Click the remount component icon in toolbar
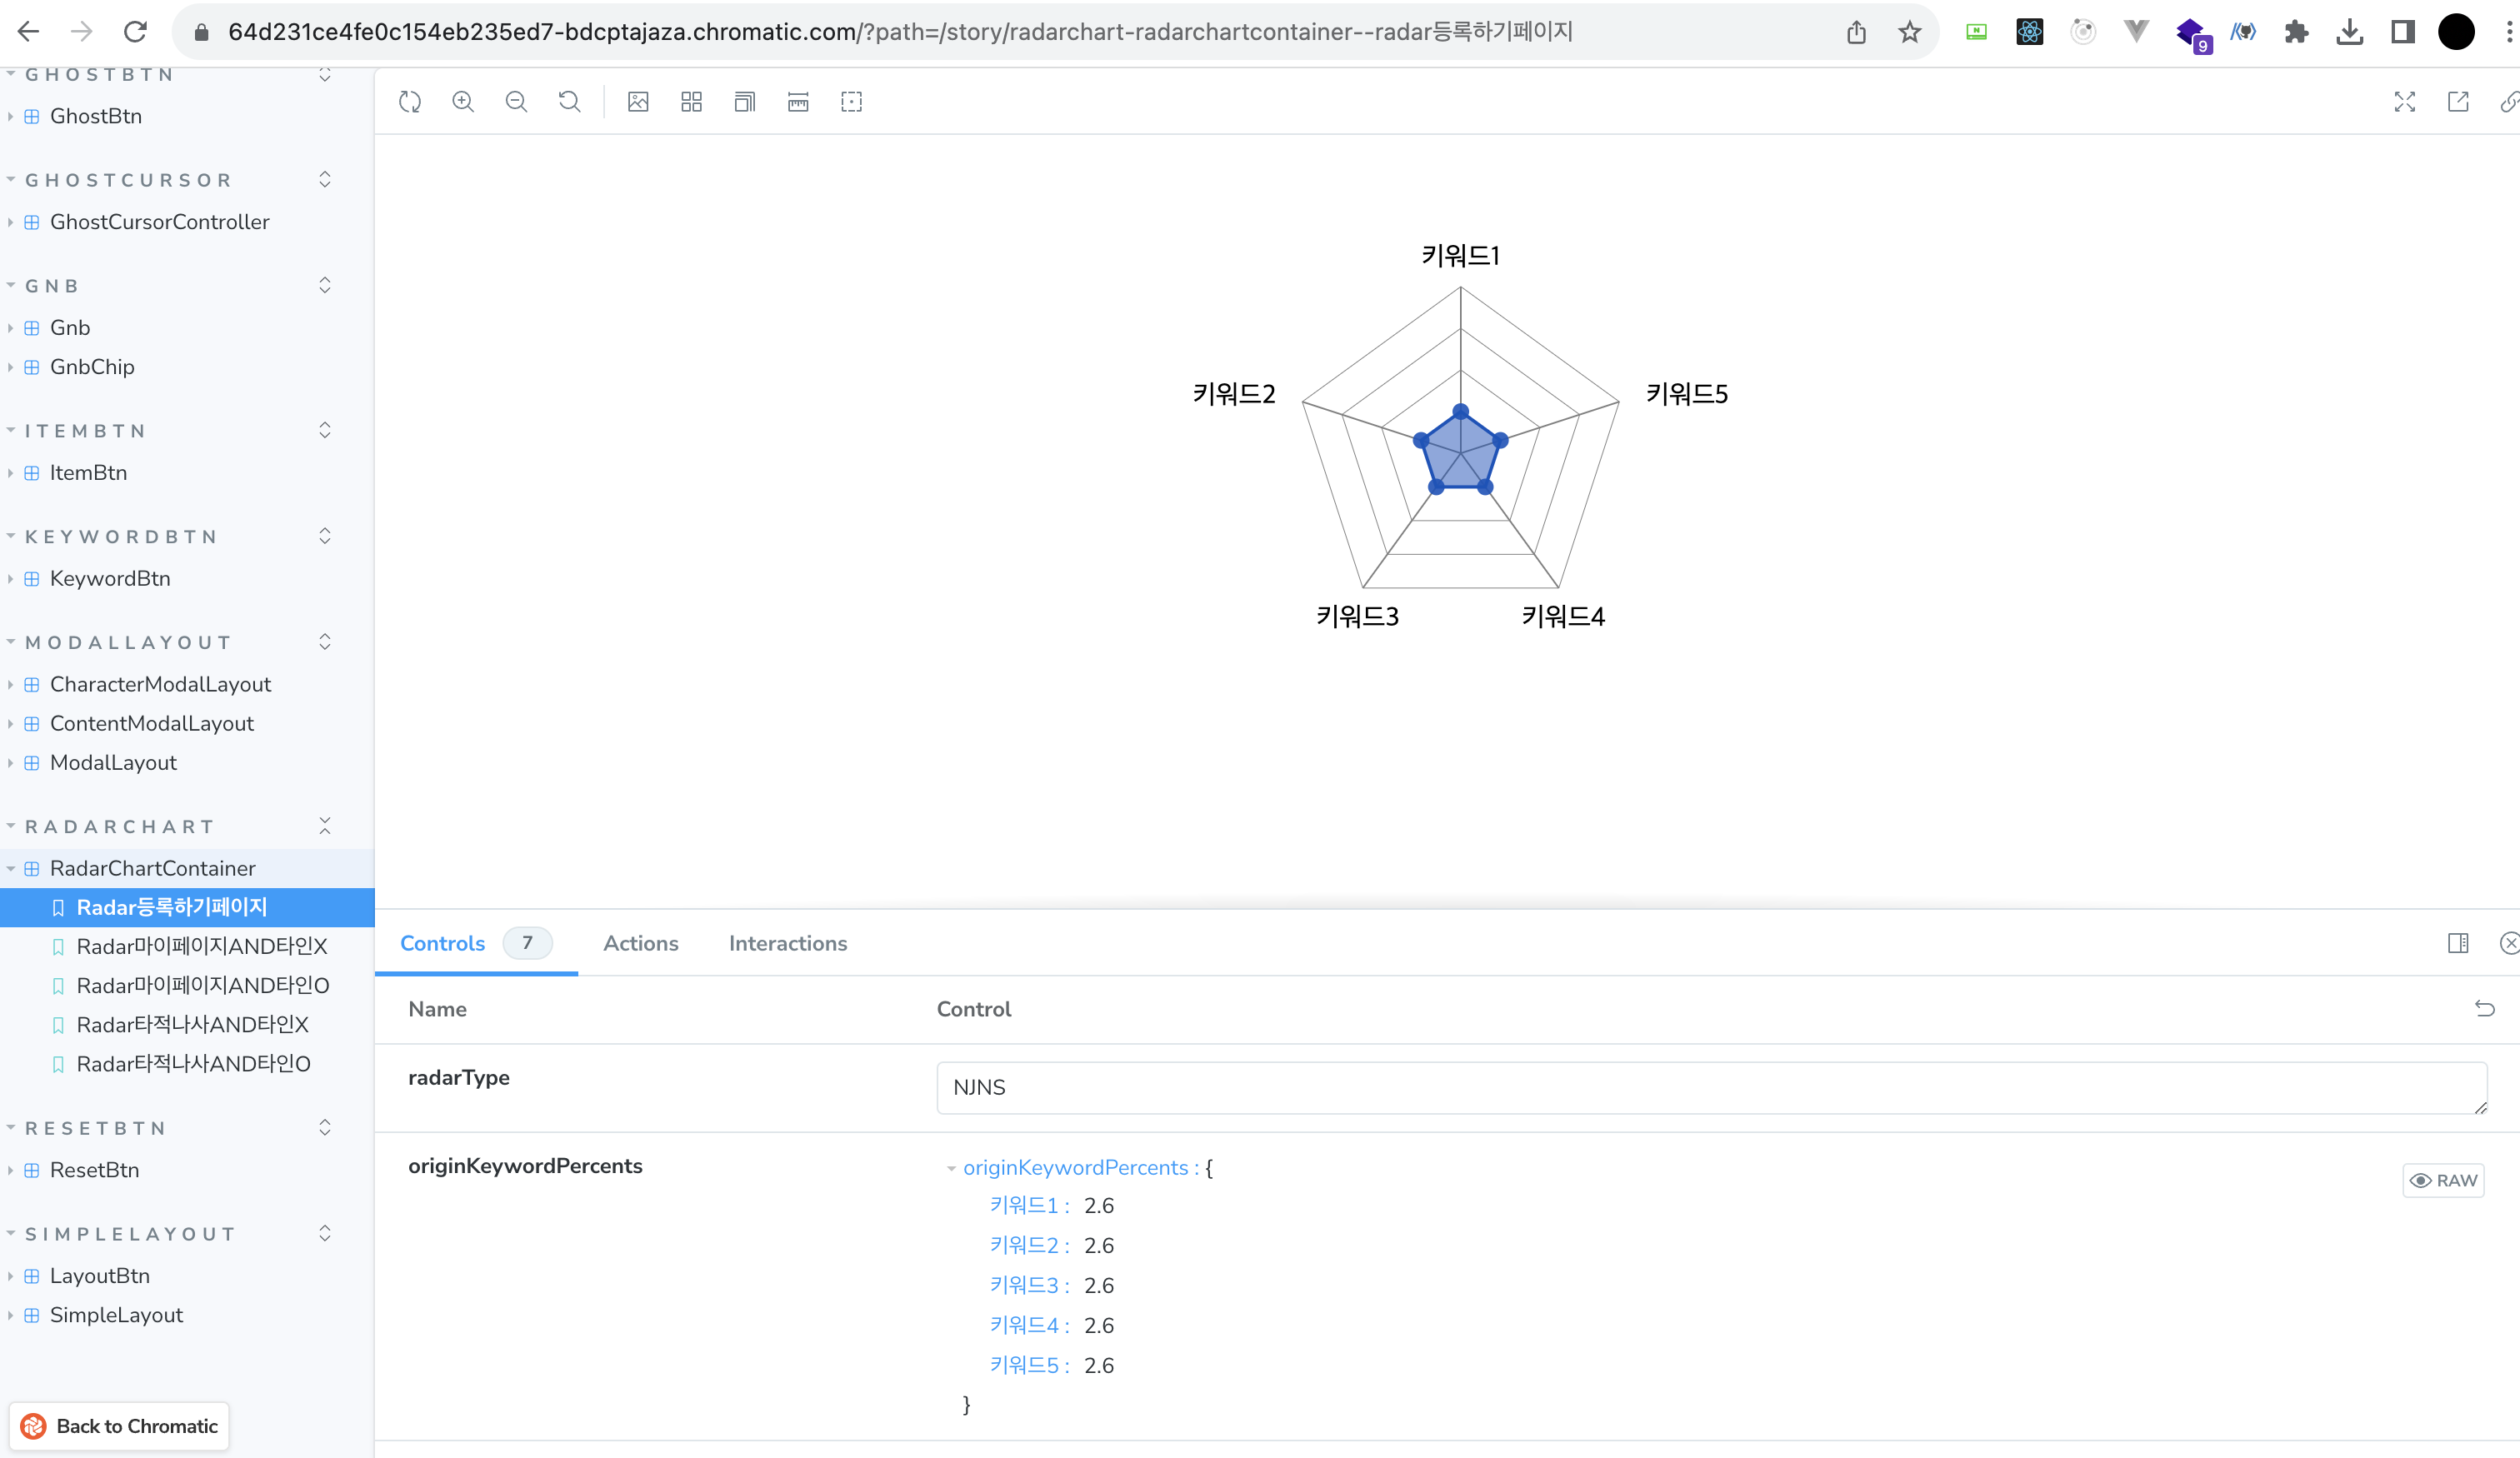Viewport: 2520px width, 1458px height. (410, 102)
